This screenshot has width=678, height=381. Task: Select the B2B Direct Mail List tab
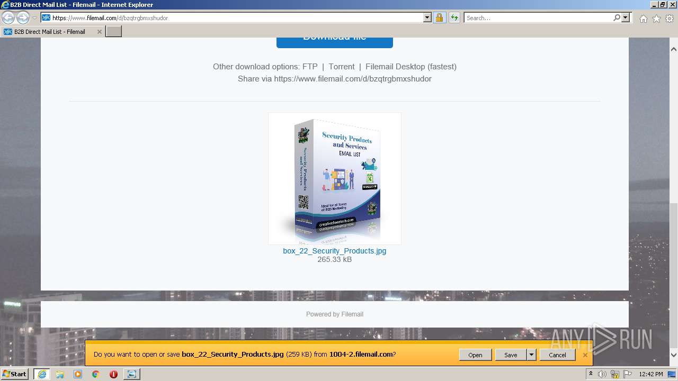pos(53,31)
